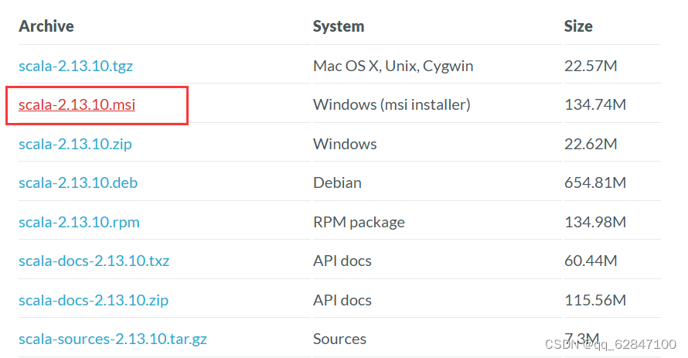
Task: Select the 'Mac OS X, Unix, Cygwin' cell
Action: point(393,66)
